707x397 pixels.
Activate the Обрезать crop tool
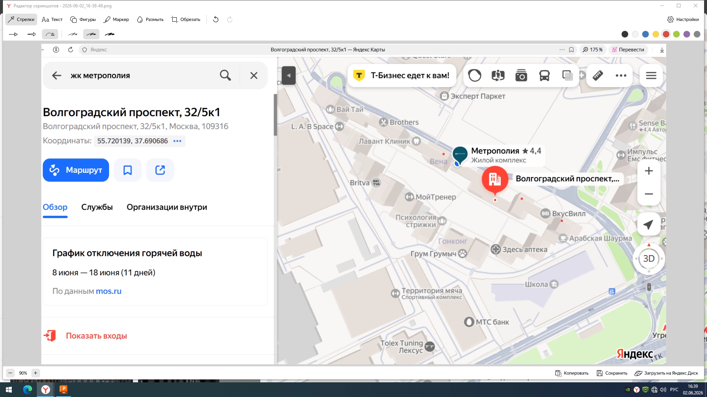[186, 19]
